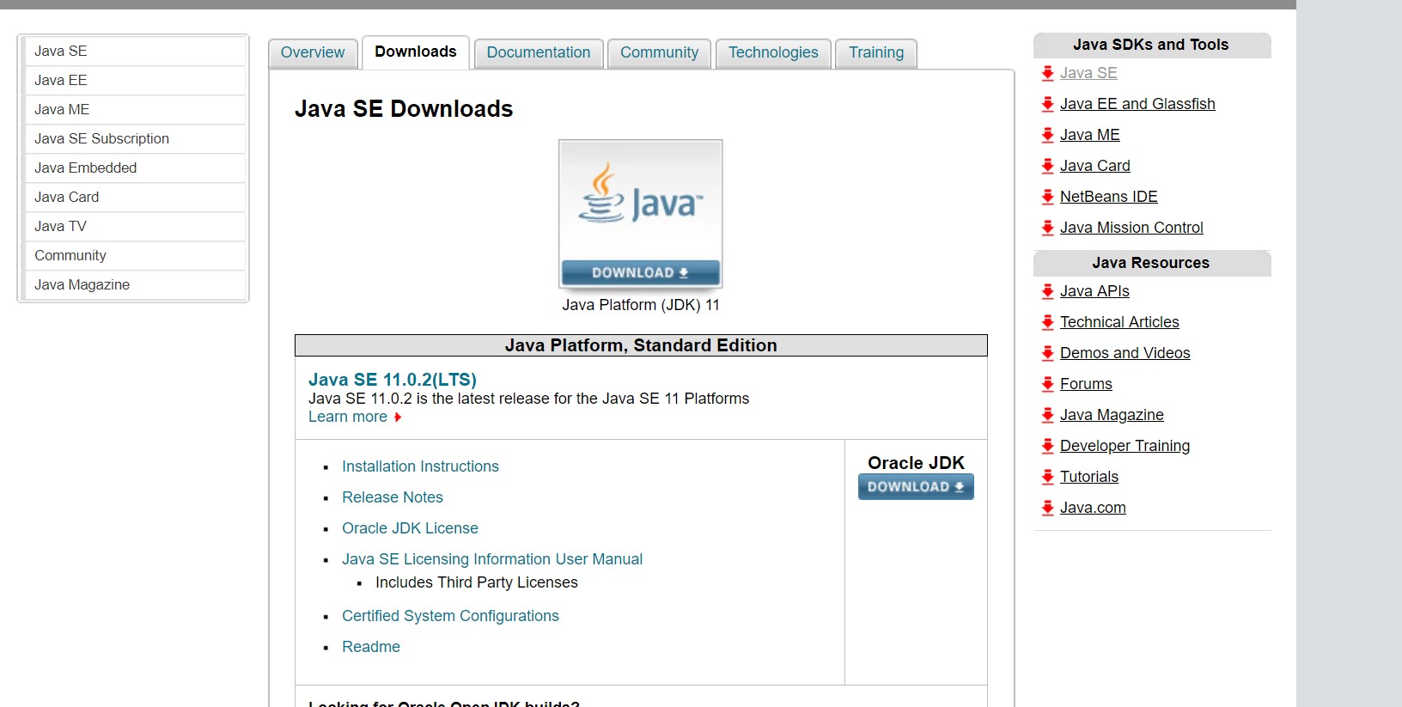Open the Tutorials link
Viewport: 1402px width, 707px height.
coord(1089,477)
